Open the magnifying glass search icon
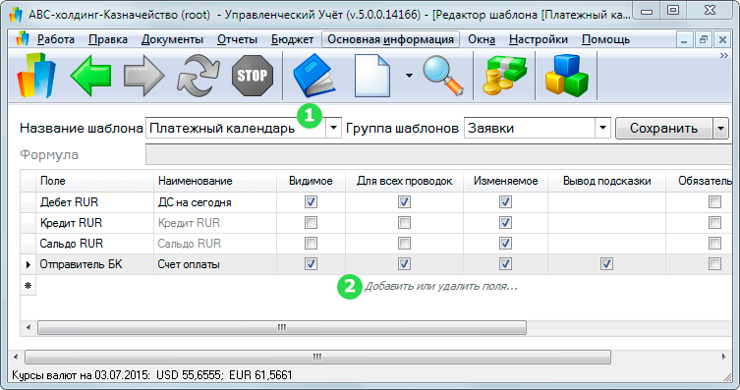 (442, 76)
